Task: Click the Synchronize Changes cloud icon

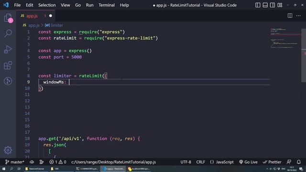Action: click(x=32, y=162)
